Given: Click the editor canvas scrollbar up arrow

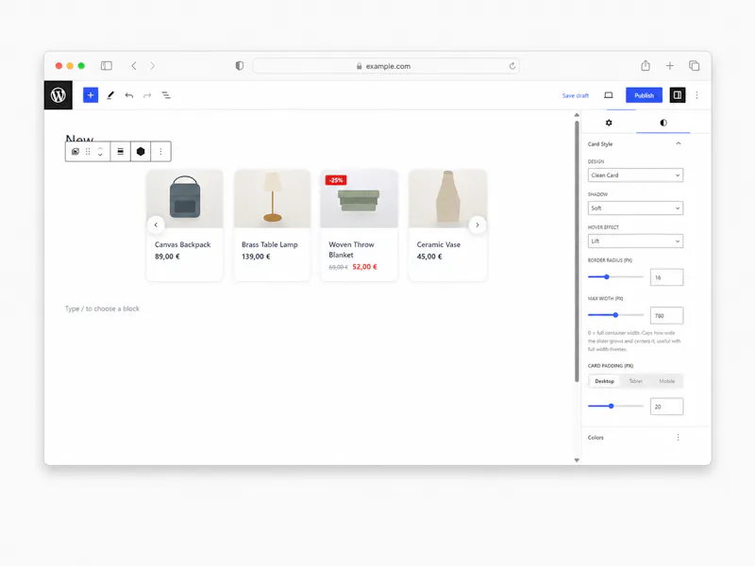Looking at the screenshot, I should click(x=577, y=115).
